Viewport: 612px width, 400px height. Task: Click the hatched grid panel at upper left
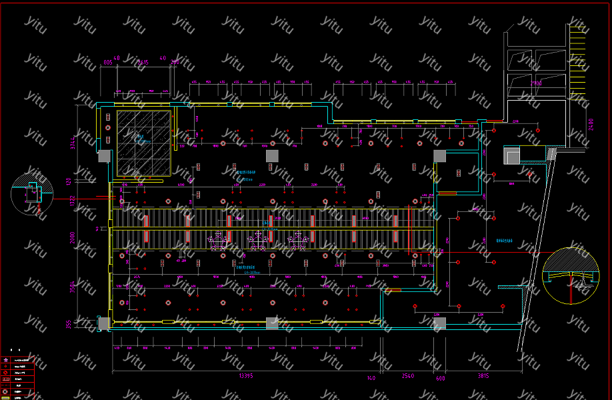143,143
